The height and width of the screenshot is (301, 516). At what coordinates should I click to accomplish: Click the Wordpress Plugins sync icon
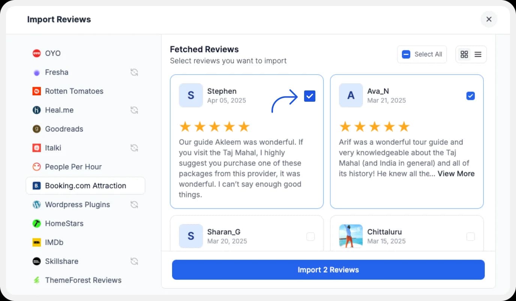(134, 205)
